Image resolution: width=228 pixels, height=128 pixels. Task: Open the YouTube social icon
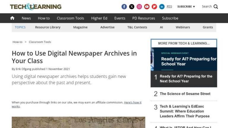[147, 7]
